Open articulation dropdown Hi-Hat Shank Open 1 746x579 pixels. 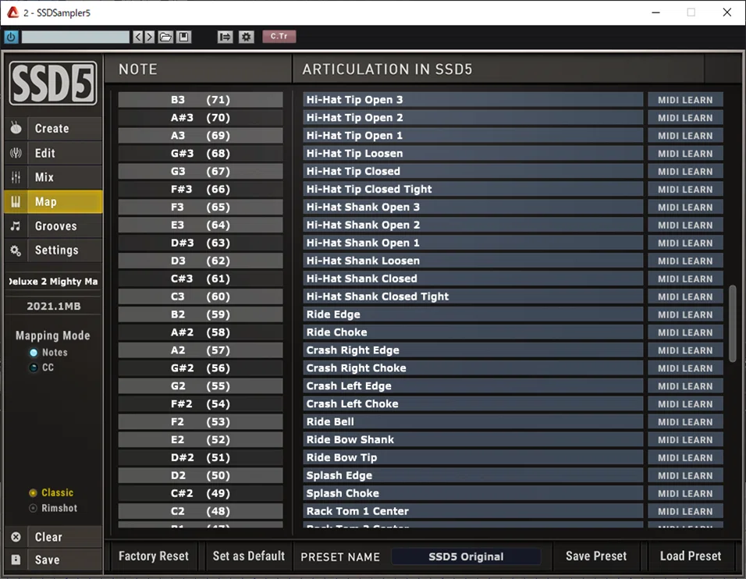coord(473,243)
